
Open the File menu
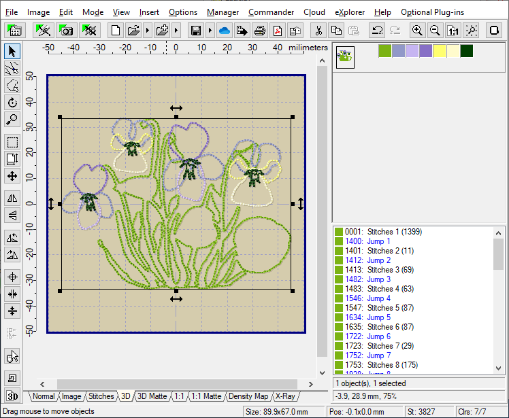(12, 12)
